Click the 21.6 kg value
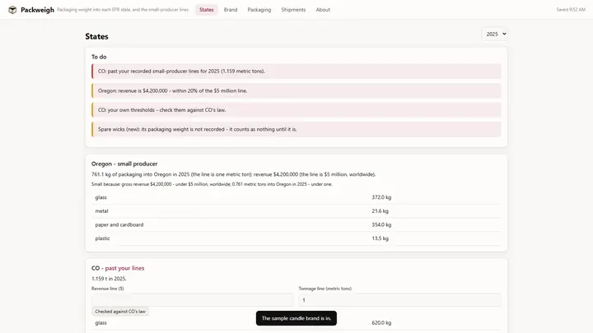 tap(380, 211)
